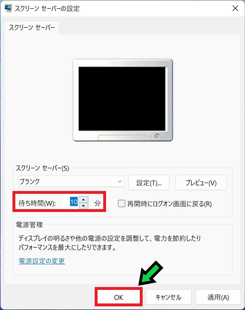Confirm with the OK button

point(119,297)
